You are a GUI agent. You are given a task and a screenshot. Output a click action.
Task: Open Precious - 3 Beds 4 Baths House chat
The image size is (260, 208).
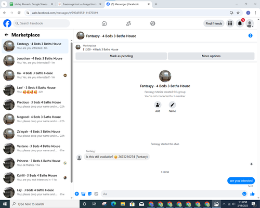[35, 105]
